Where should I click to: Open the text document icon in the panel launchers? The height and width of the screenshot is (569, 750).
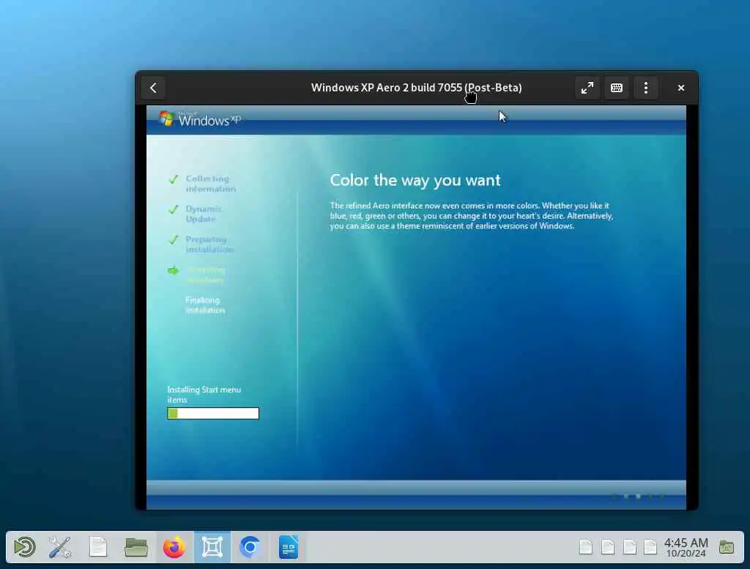98,547
